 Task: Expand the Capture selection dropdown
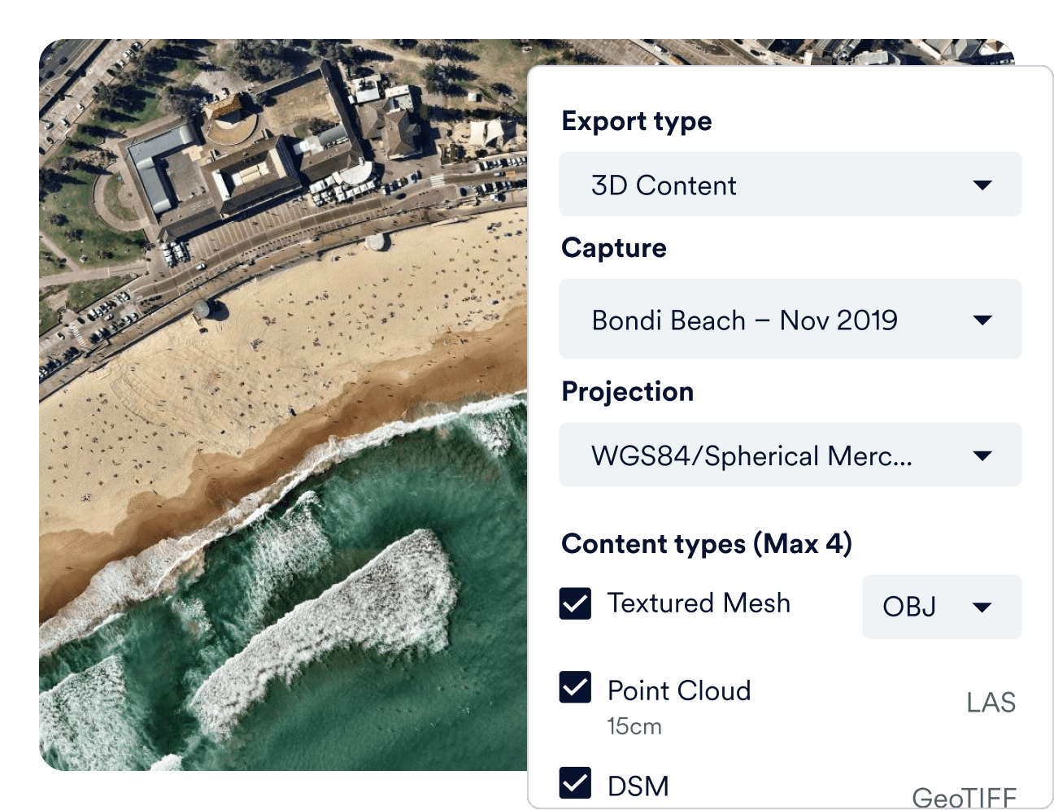click(x=789, y=319)
